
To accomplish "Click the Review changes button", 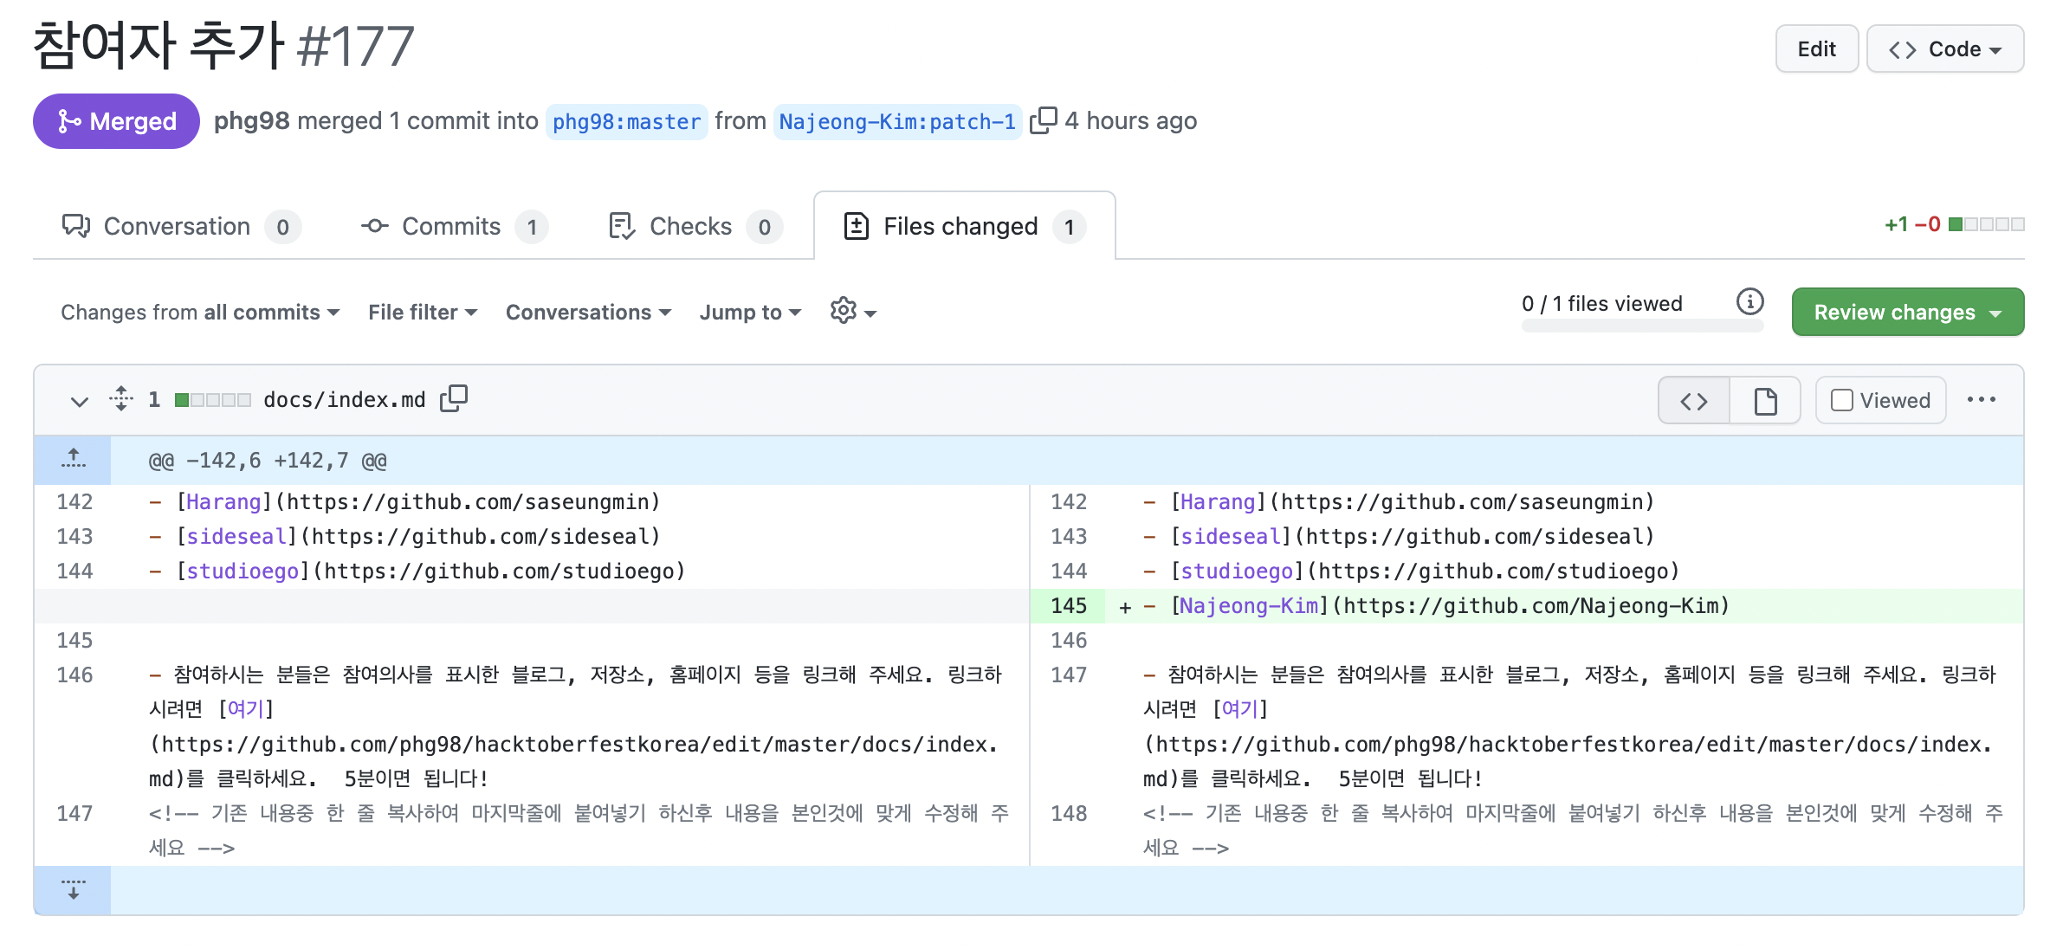I will click(1907, 312).
